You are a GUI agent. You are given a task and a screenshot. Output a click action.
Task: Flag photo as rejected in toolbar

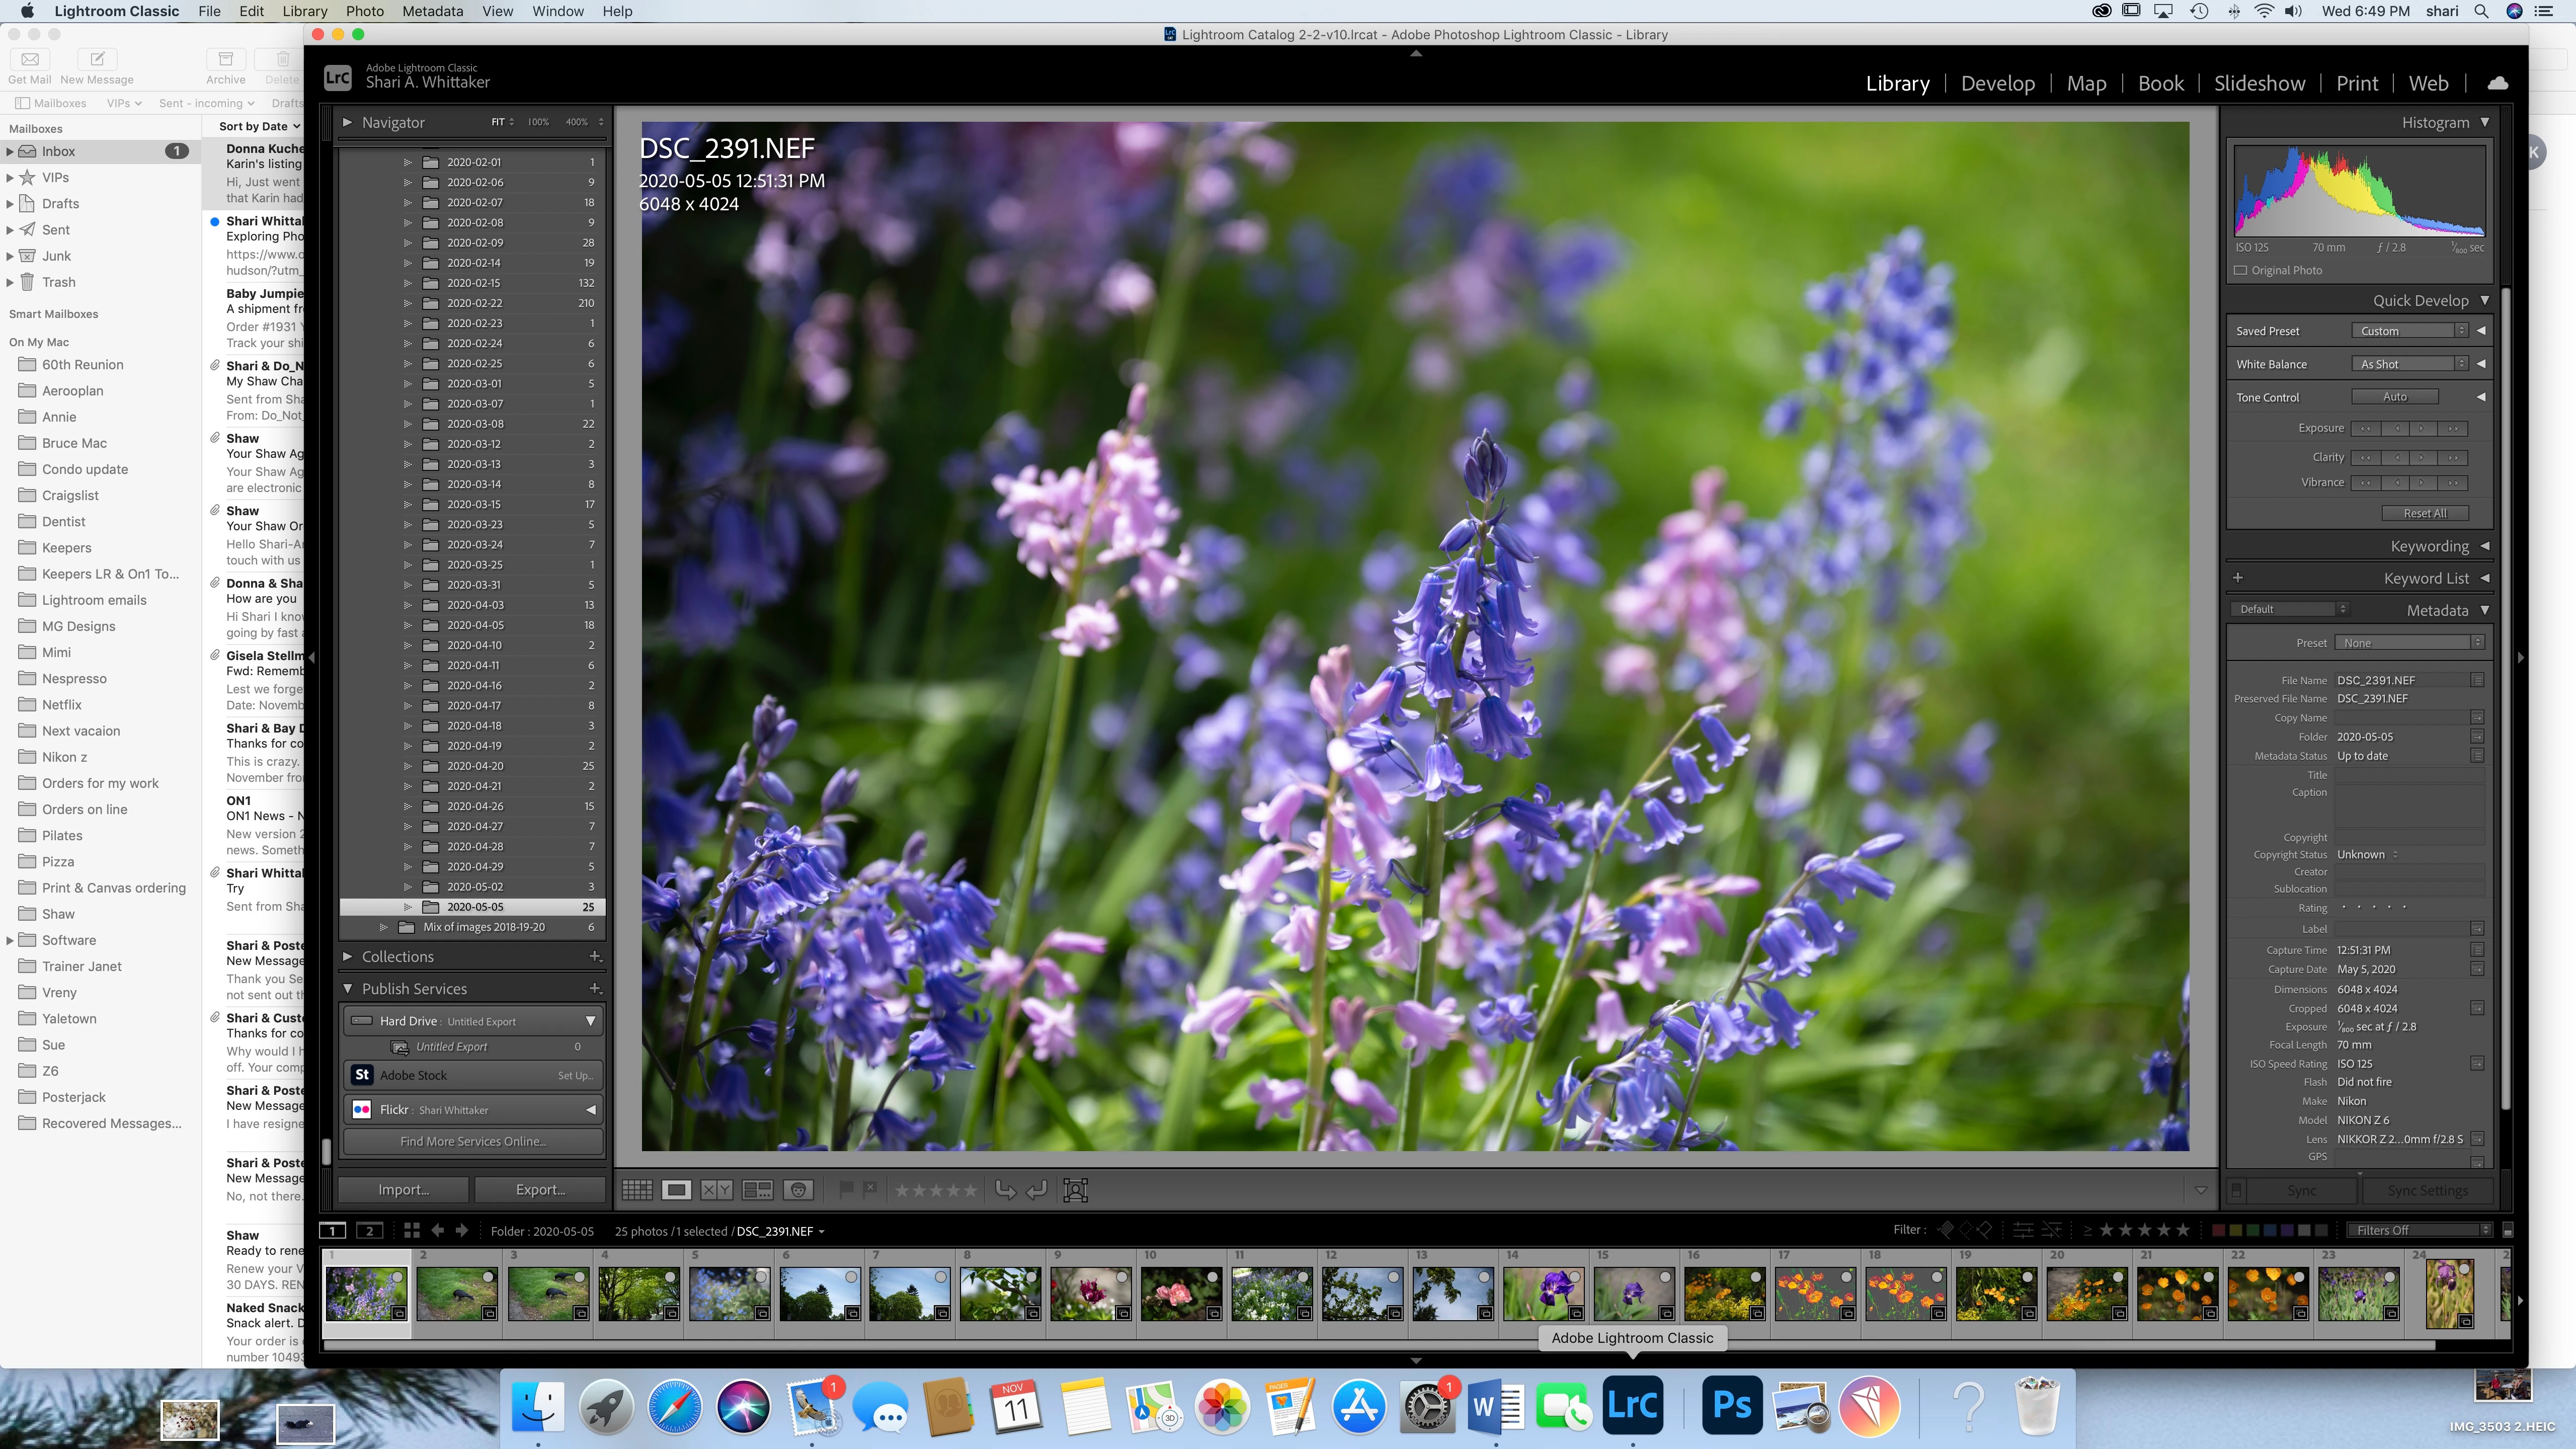870,1189
